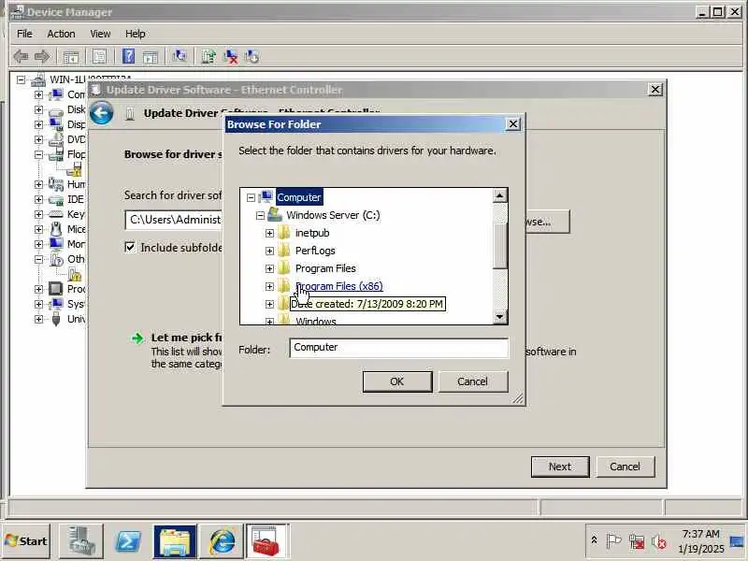
Task: Collapse Floppy drive controllers node in Device Manager
Action: pyautogui.click(x=38, y=154)
